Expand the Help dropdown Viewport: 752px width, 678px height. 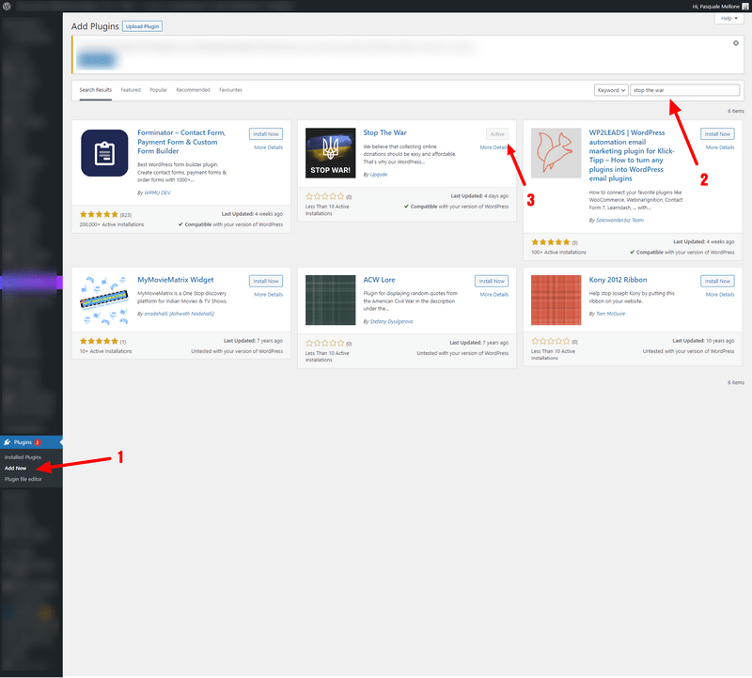pos(729,18)
